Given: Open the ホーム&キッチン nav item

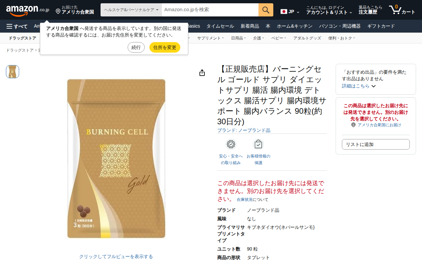Looking at the screenshot, I should [295, 26].
